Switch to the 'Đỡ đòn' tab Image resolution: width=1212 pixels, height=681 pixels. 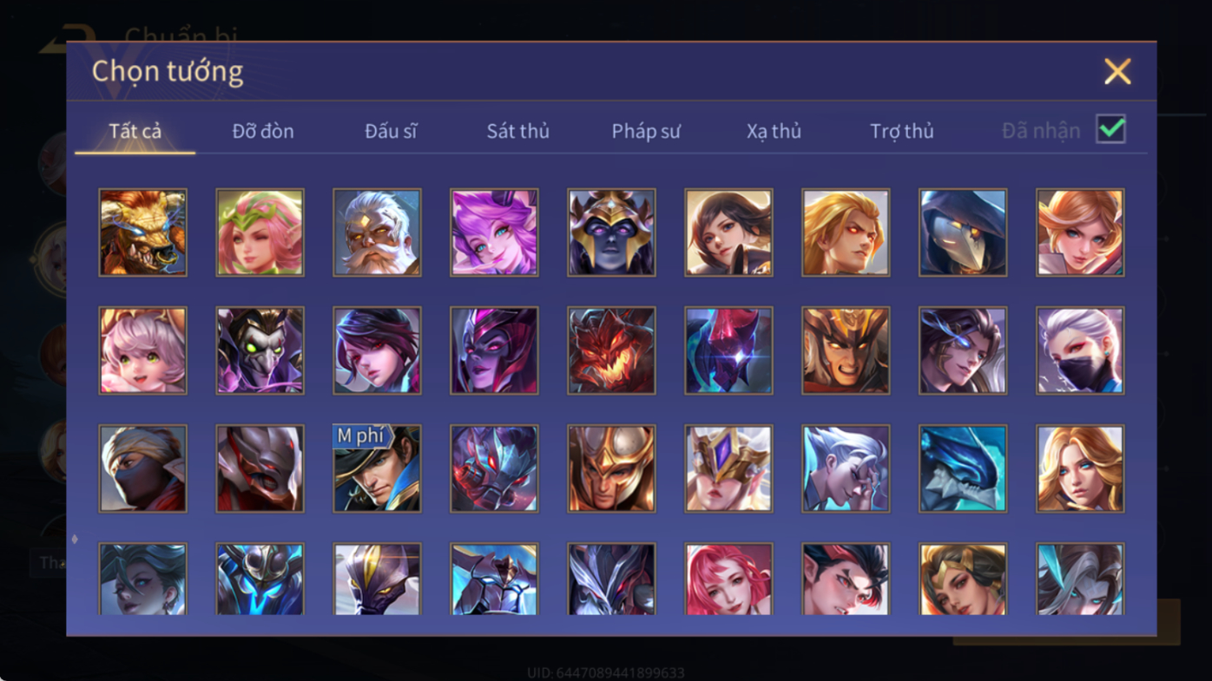pos(263,131)
